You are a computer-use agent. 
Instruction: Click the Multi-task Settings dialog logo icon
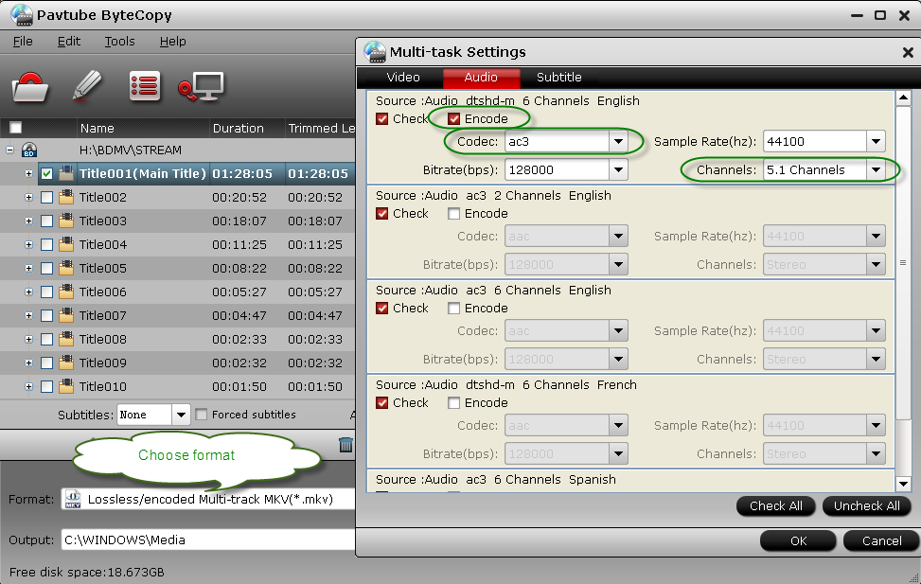[375, 52]
